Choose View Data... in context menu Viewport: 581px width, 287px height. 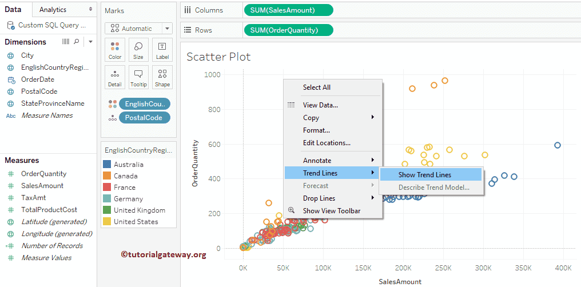click(320, 105)
